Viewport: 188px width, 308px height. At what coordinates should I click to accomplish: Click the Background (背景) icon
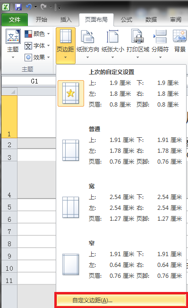tap(179, 36)
